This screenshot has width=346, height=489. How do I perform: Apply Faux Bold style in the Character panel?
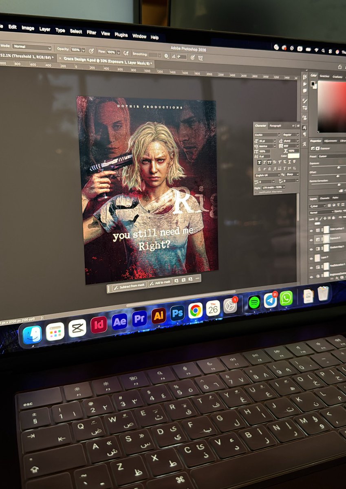coord(260,162)
